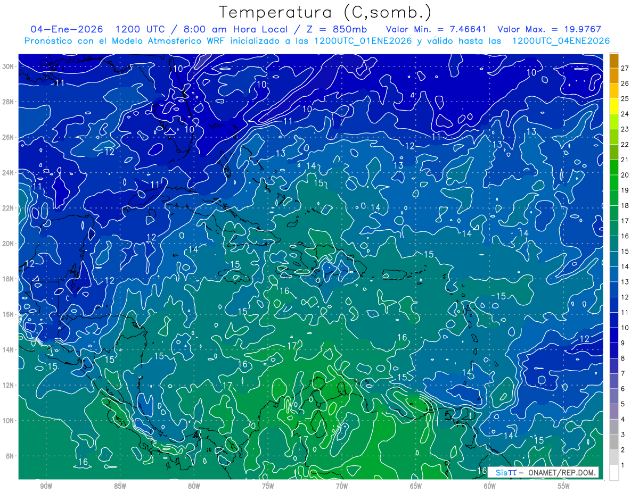Click the 20N latitude axis label
639x493 pixels.
point(9,244)
